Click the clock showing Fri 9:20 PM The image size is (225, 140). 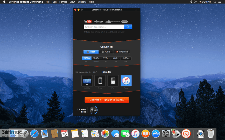point(205,2)
